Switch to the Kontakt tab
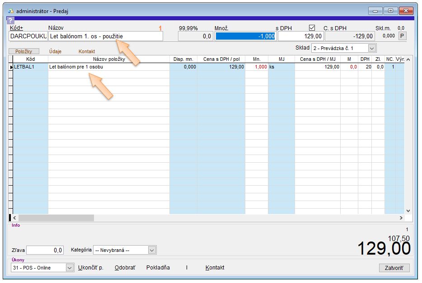This screenshot has width=422, height=283. click(87, 51)
